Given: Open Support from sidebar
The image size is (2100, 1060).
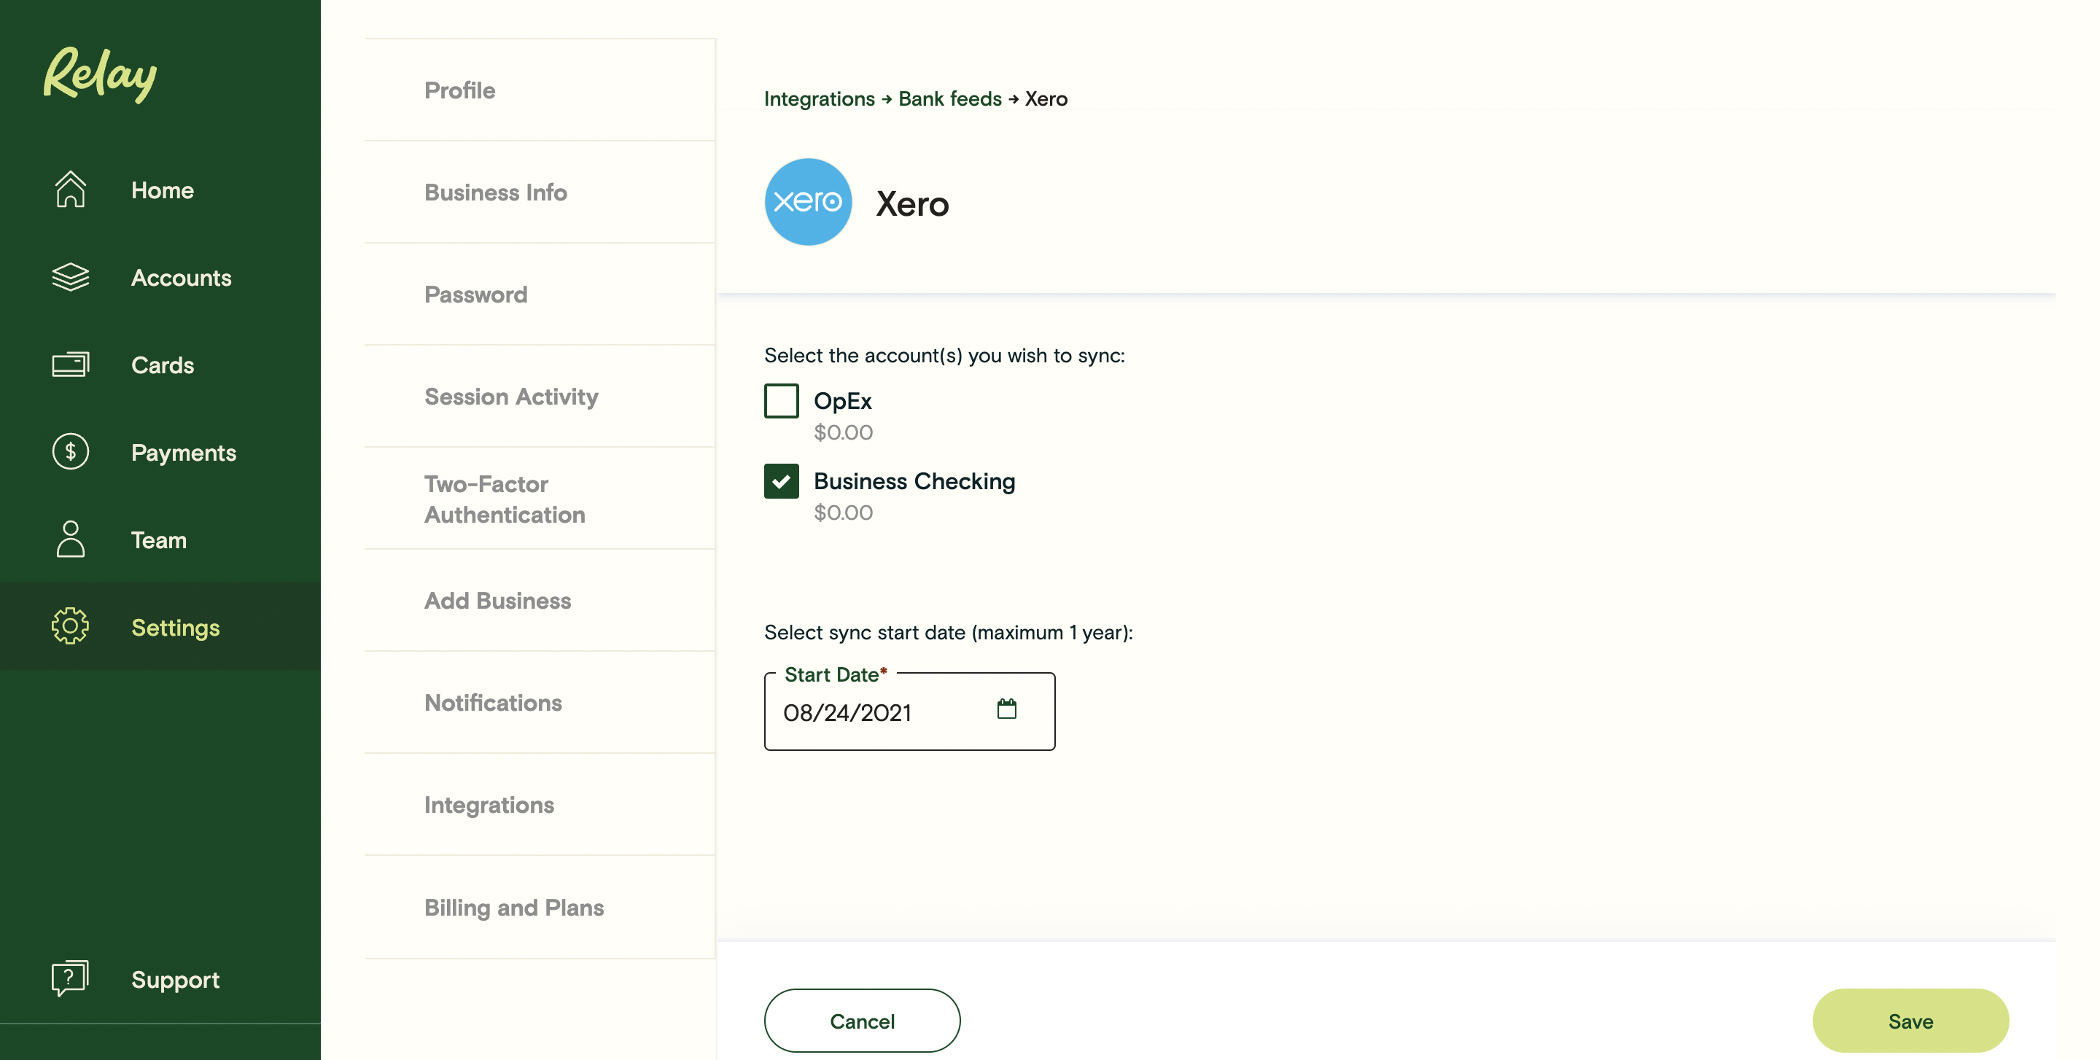Looking at the screenshot, I should pyautogui.click(x=160, y=978).
